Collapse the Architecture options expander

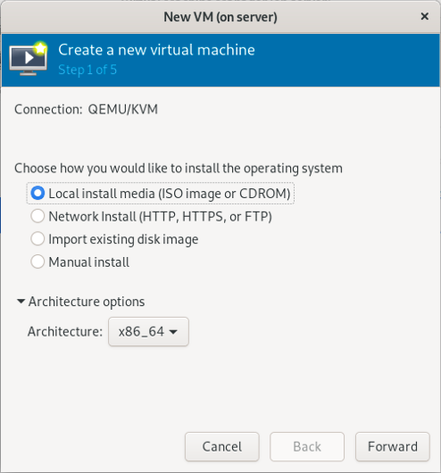coord(80,302)
